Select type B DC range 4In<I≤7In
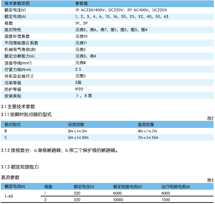This screenshot has width=215, height=204. coord(147,131)
